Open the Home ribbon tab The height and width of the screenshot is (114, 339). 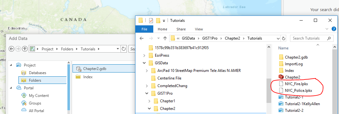pyautogui.click(x=163, y=29)
